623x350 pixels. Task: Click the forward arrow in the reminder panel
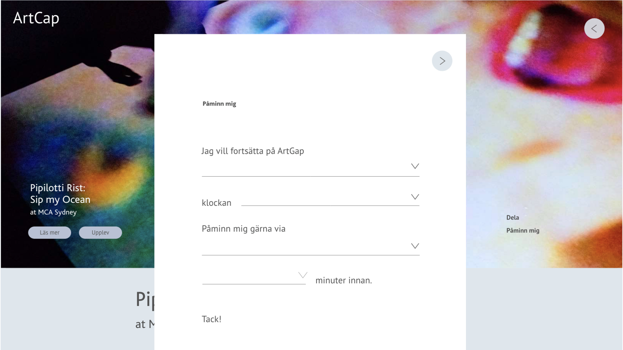[442, 61]
